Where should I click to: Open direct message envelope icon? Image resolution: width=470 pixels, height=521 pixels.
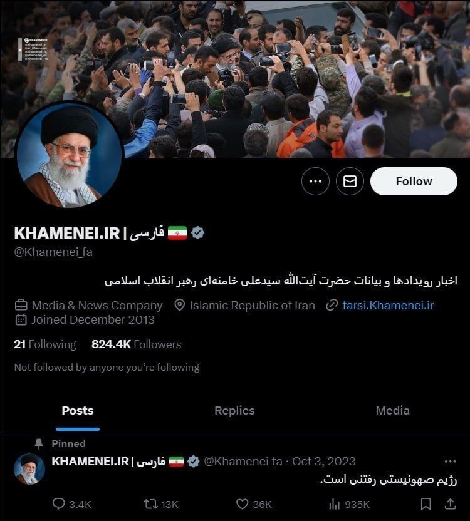coord(350,181)
